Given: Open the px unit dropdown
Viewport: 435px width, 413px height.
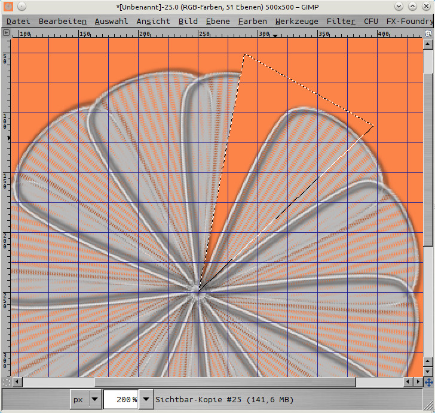Looking at the screenshot, I should [x=94, y=399].
